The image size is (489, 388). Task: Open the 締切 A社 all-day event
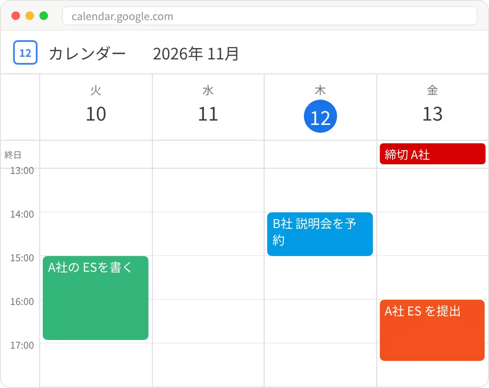coord(433,154)
